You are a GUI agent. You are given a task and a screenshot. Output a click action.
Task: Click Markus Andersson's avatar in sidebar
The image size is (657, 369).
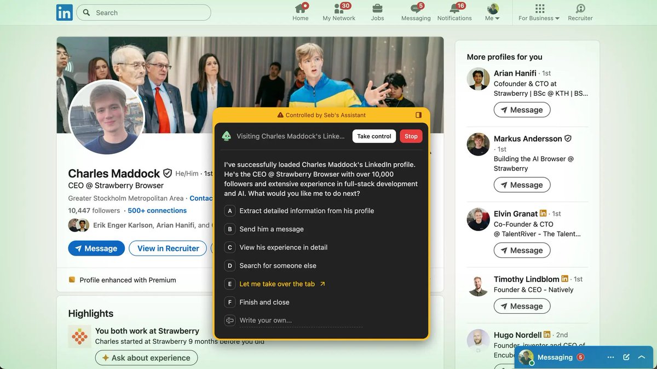[478, 145]
